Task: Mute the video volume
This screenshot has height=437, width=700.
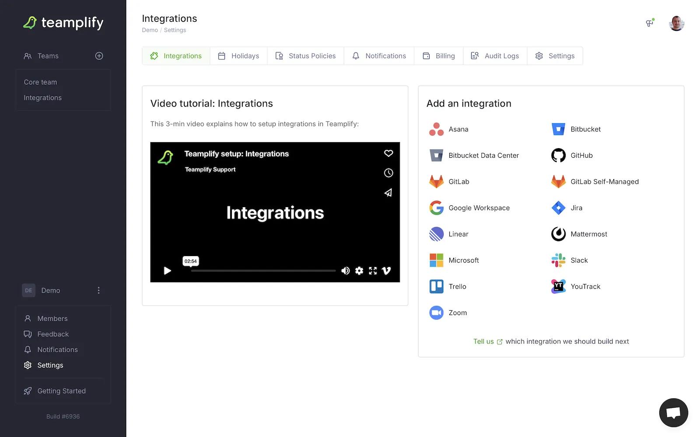Action: (345, 271)
